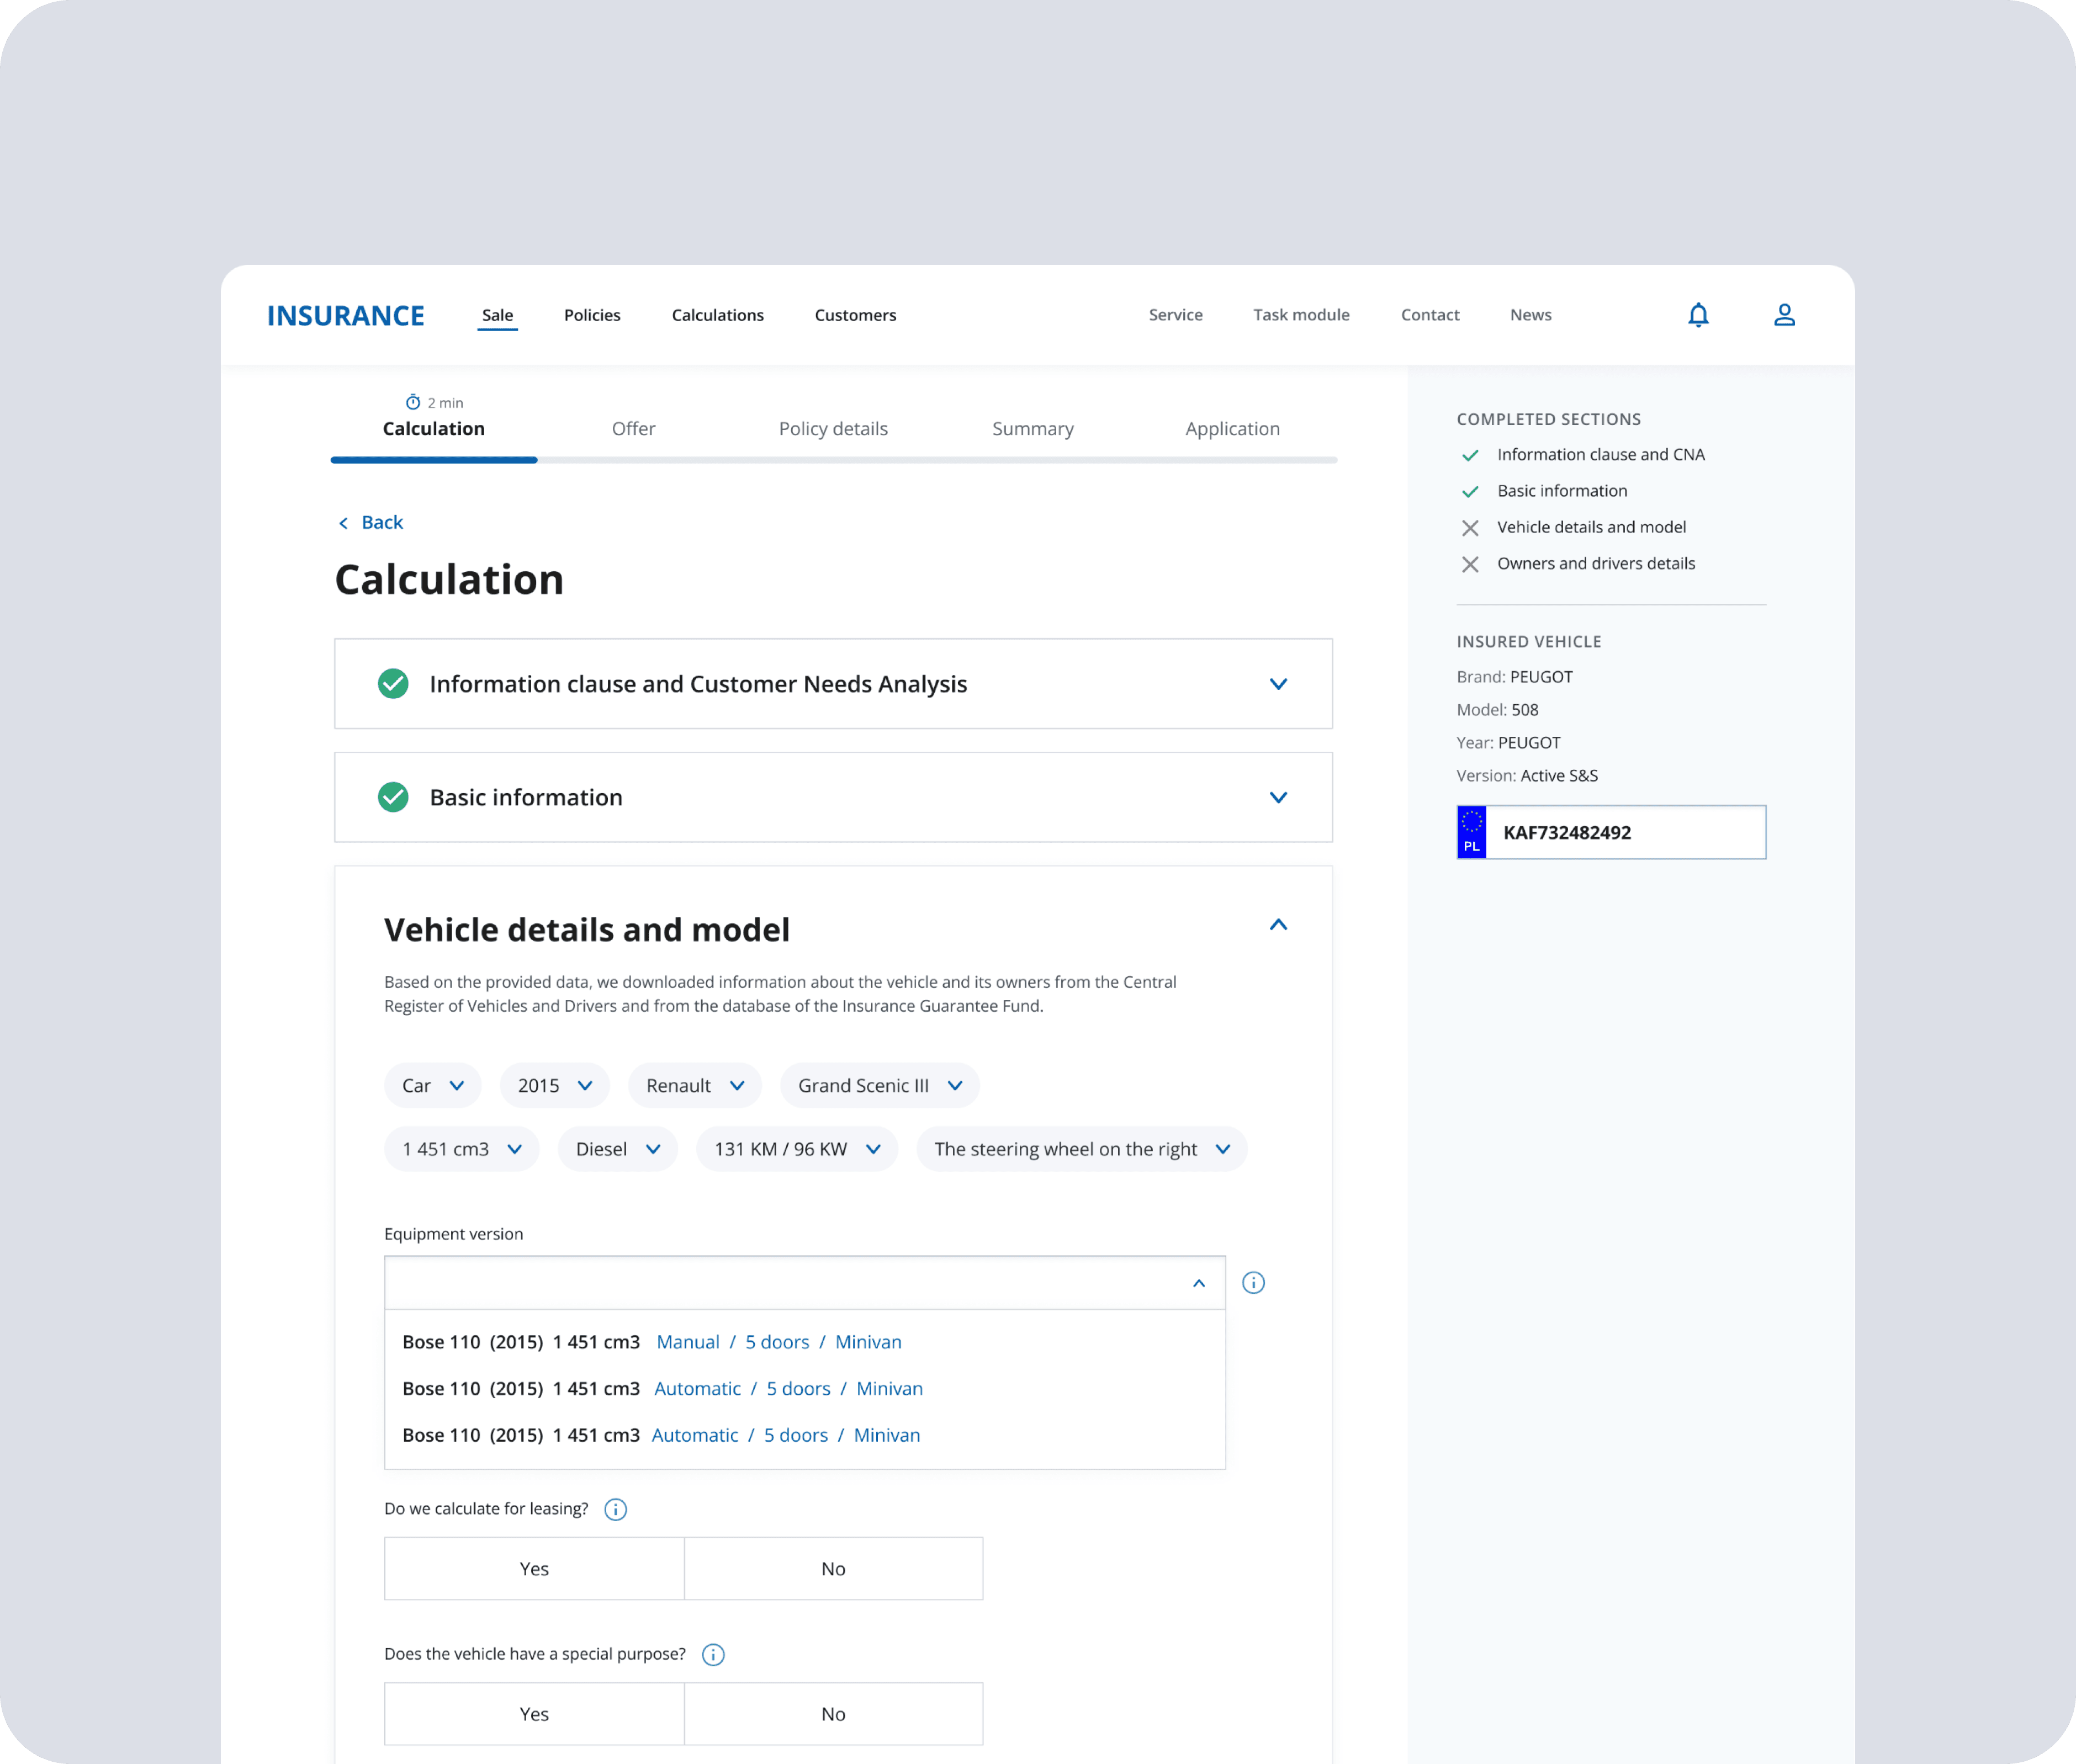Viewport: 2076px width, 1764px height.
Task: Click info icon next to leasing question
Action: [x=615, y=1509]
